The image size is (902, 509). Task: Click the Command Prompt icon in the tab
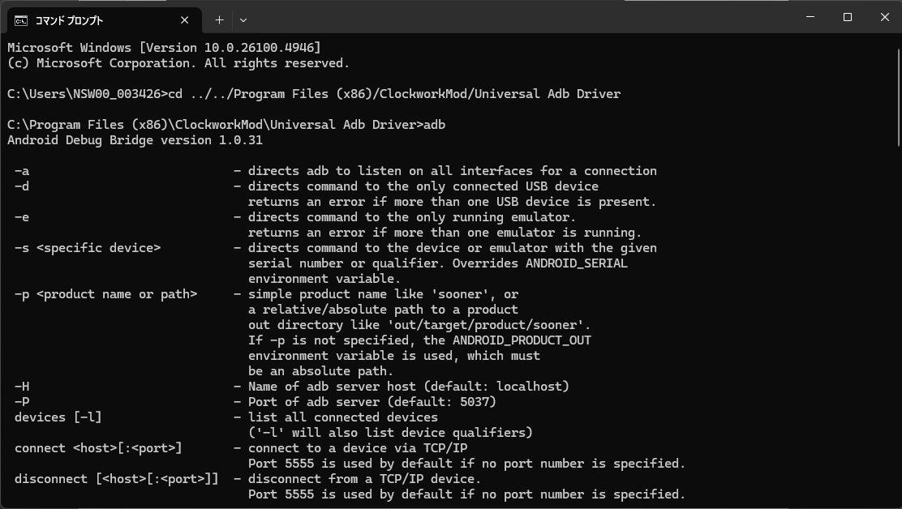(x=20, y=20)
